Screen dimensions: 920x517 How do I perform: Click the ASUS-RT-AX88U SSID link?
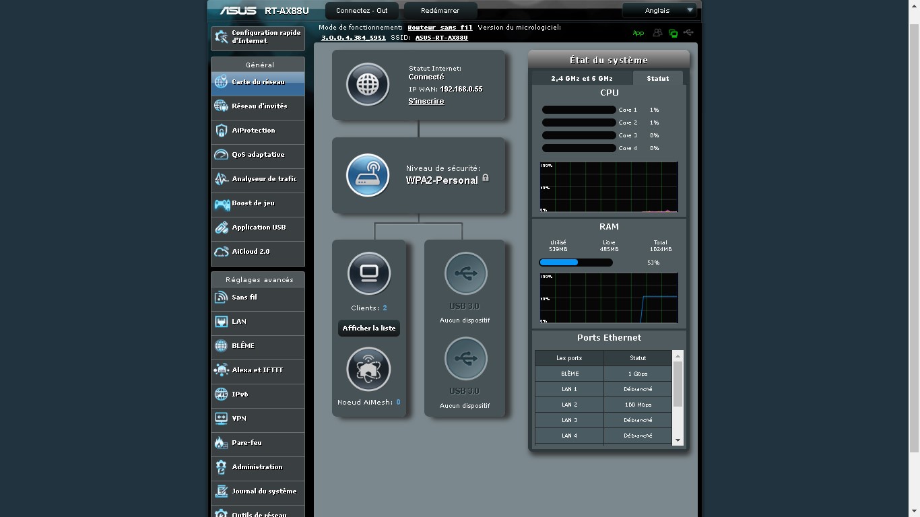click(441, 38)
